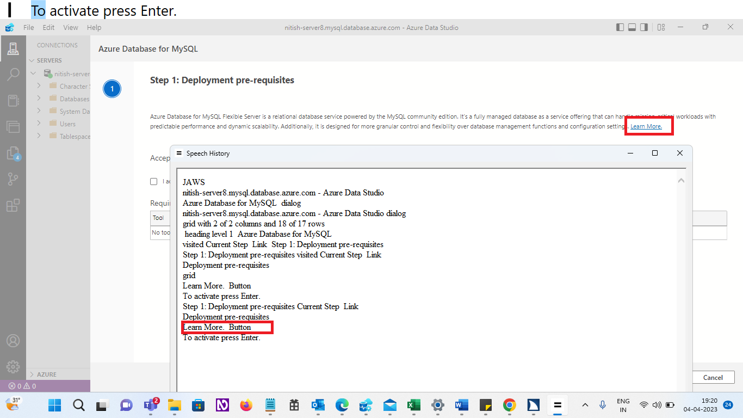Toggle the right side panel layout icon
Screen dimensions: 743x418
[643, 27]
